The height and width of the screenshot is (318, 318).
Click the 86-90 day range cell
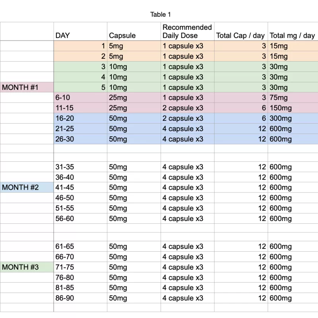coord(80,298)
